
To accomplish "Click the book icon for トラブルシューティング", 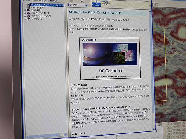I will point(28,16).
